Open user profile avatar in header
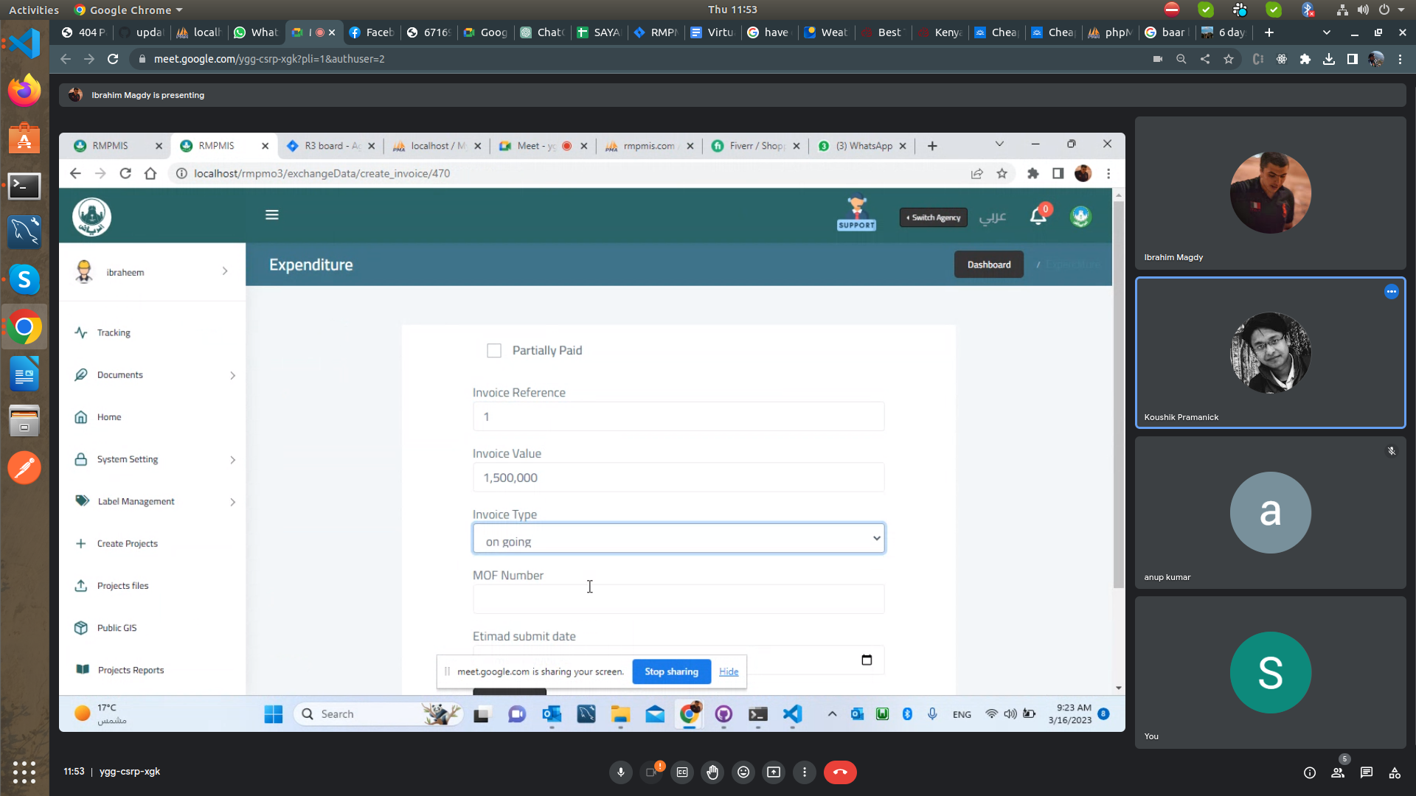 1080,217
